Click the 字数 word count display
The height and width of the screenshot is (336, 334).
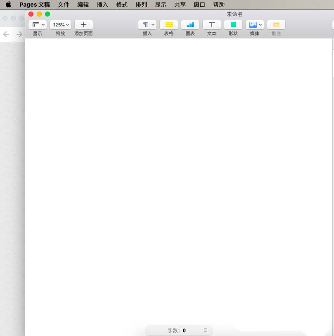coord(177,330)
